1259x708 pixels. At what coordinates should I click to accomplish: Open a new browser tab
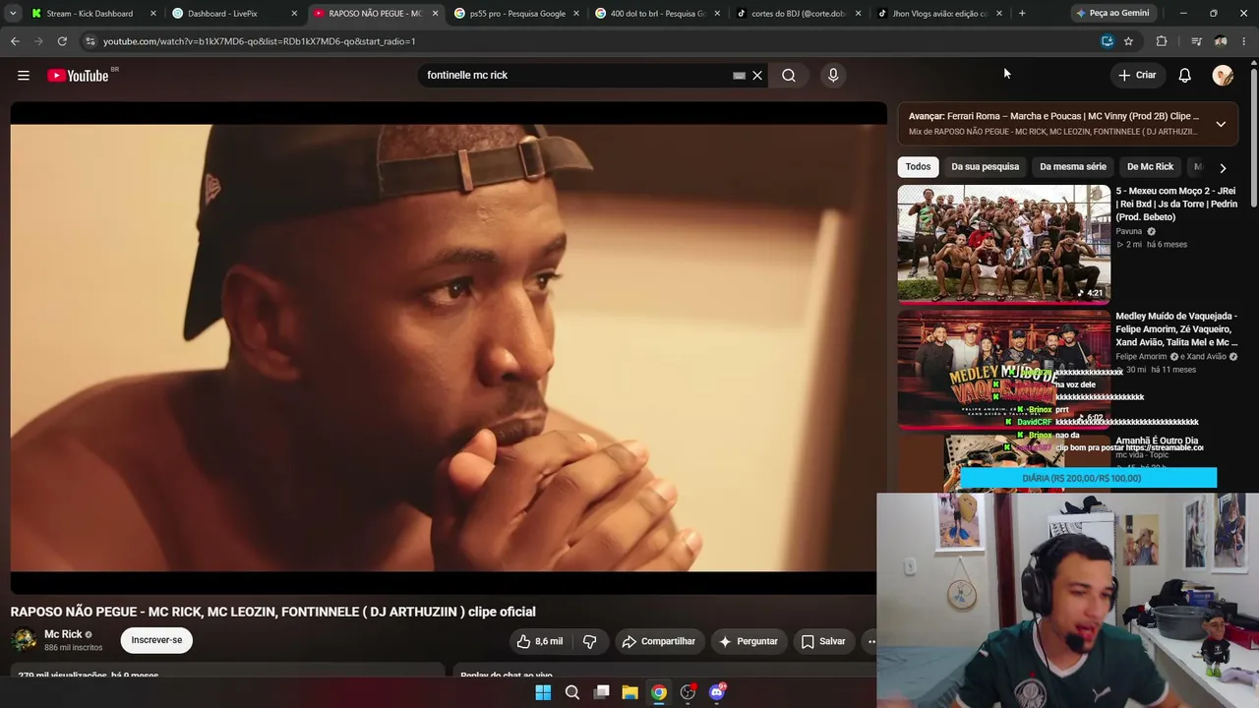pyautogui.click(x=1022, y=14)
